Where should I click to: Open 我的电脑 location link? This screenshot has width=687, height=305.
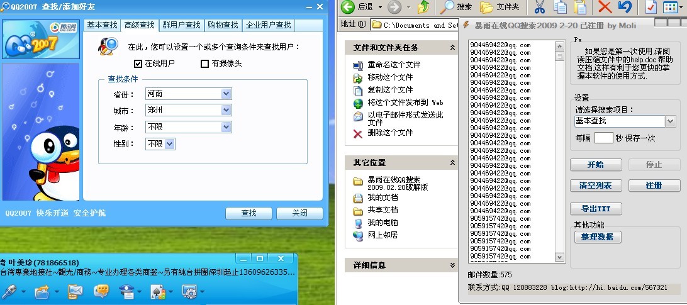coord(383,223)
